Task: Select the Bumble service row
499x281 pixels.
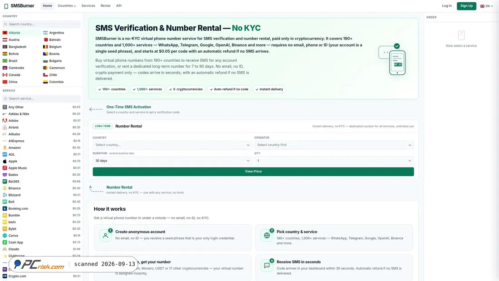Action: [x=41, y=215]
